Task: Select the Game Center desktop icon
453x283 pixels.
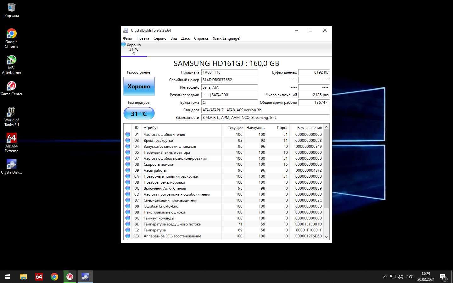Action: click(x=11, y=88)
